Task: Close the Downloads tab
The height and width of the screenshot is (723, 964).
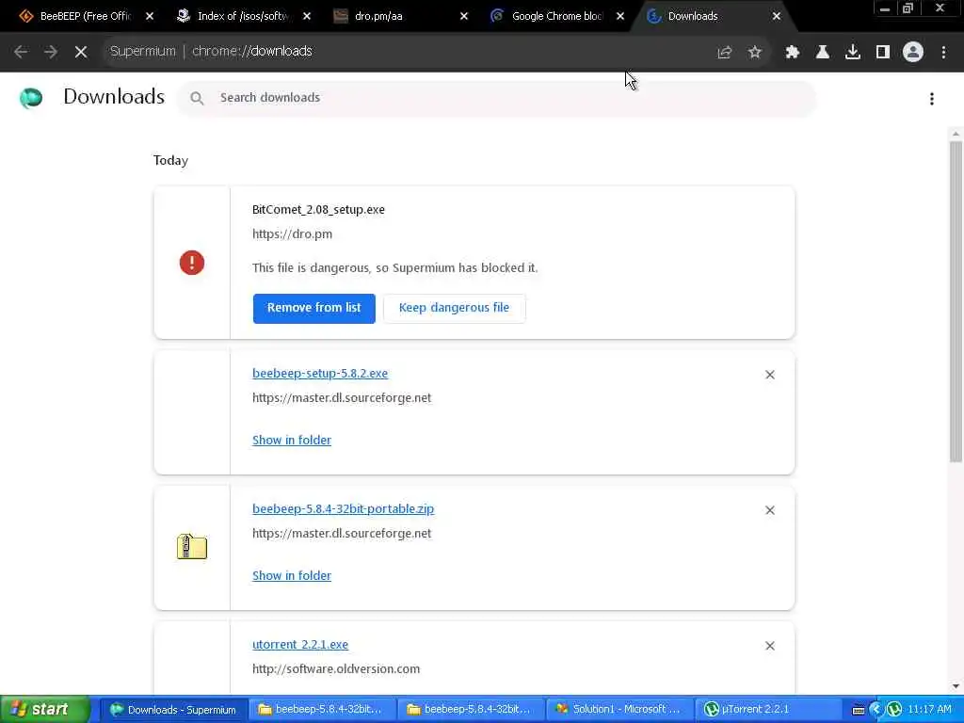Action: (777, 17)
